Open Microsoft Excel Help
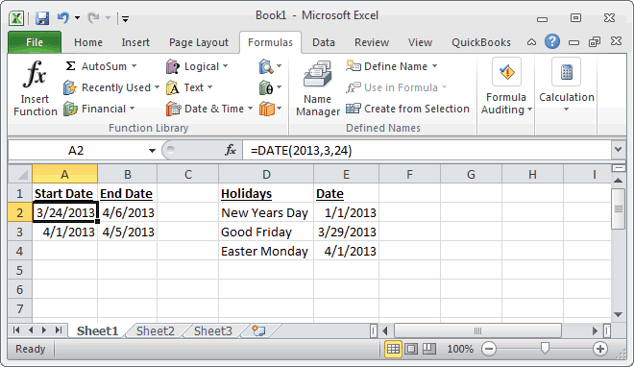 pyautogui.click(x=552, y=41)
